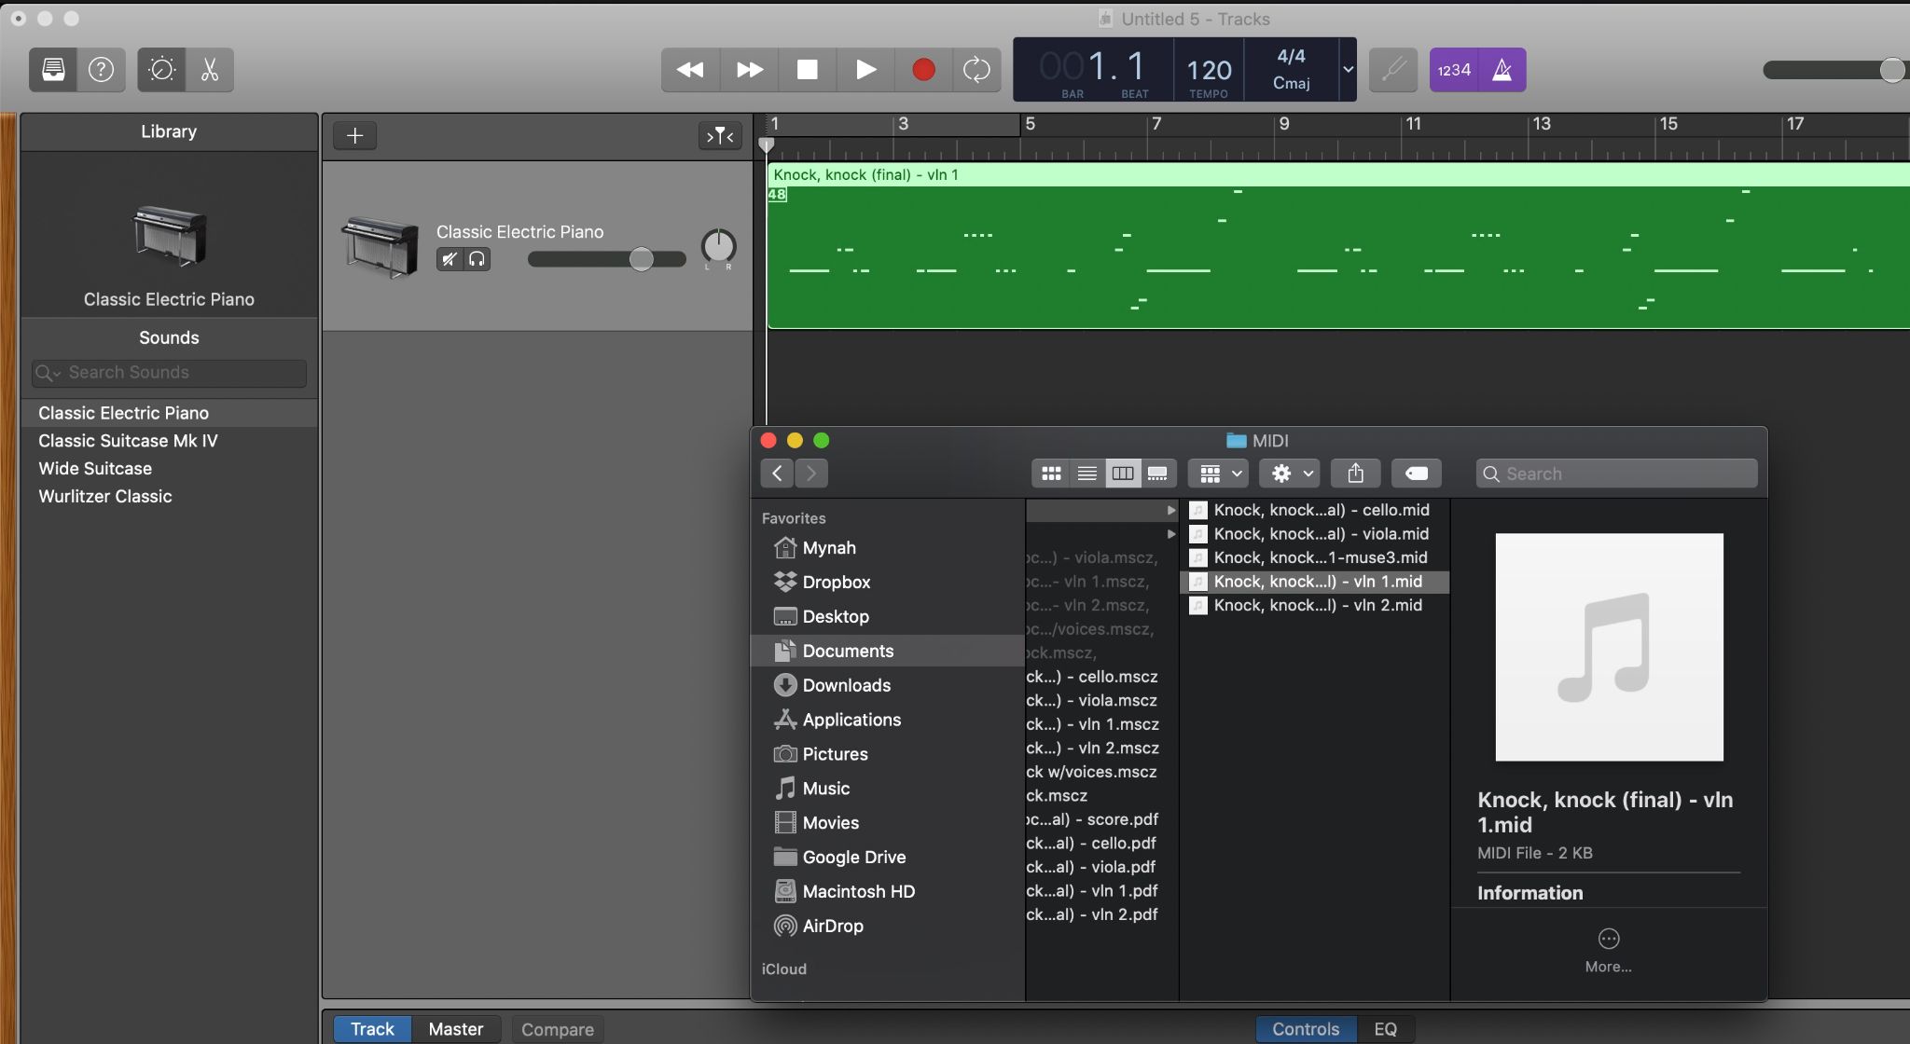This screenshot has height=1044, width=1910.
Task: Click the tuner fork icon
Action: click(x=1393, y=70)
